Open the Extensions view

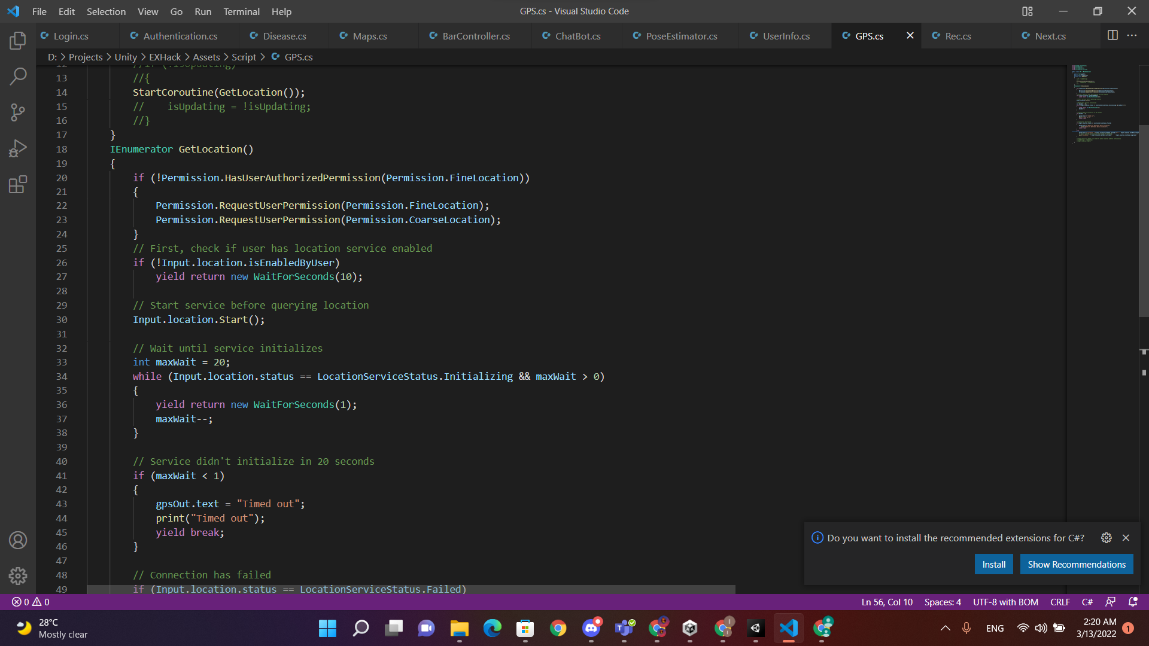tap(18, 184)
